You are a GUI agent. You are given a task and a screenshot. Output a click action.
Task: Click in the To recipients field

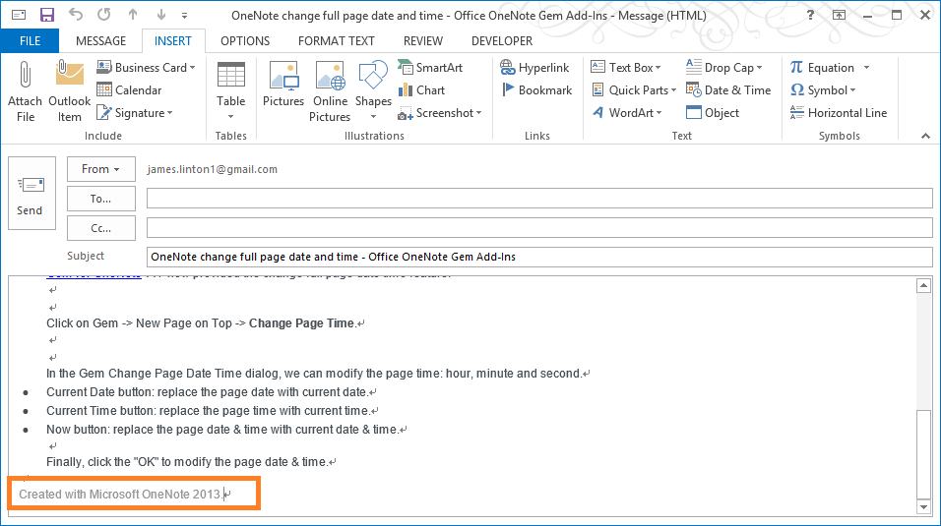[x=539, y=199]
